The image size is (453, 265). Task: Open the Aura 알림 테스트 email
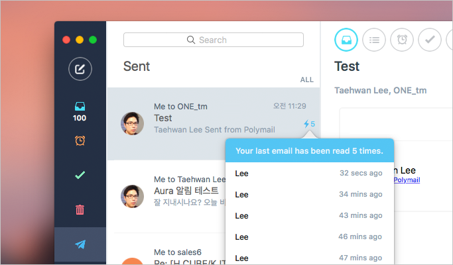[x=169, y=196]
